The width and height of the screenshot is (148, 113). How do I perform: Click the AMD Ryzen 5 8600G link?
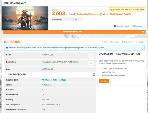coord(120,14)
